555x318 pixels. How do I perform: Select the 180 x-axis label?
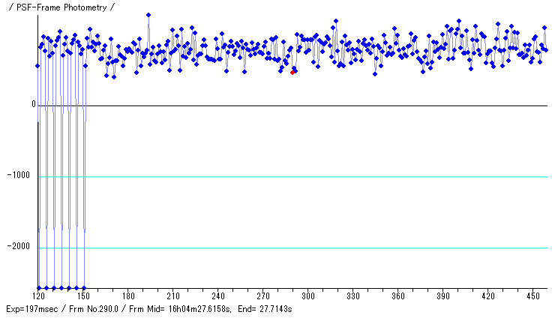tap(128, 296)
